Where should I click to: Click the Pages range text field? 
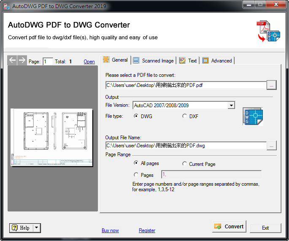tap(211, 174)
